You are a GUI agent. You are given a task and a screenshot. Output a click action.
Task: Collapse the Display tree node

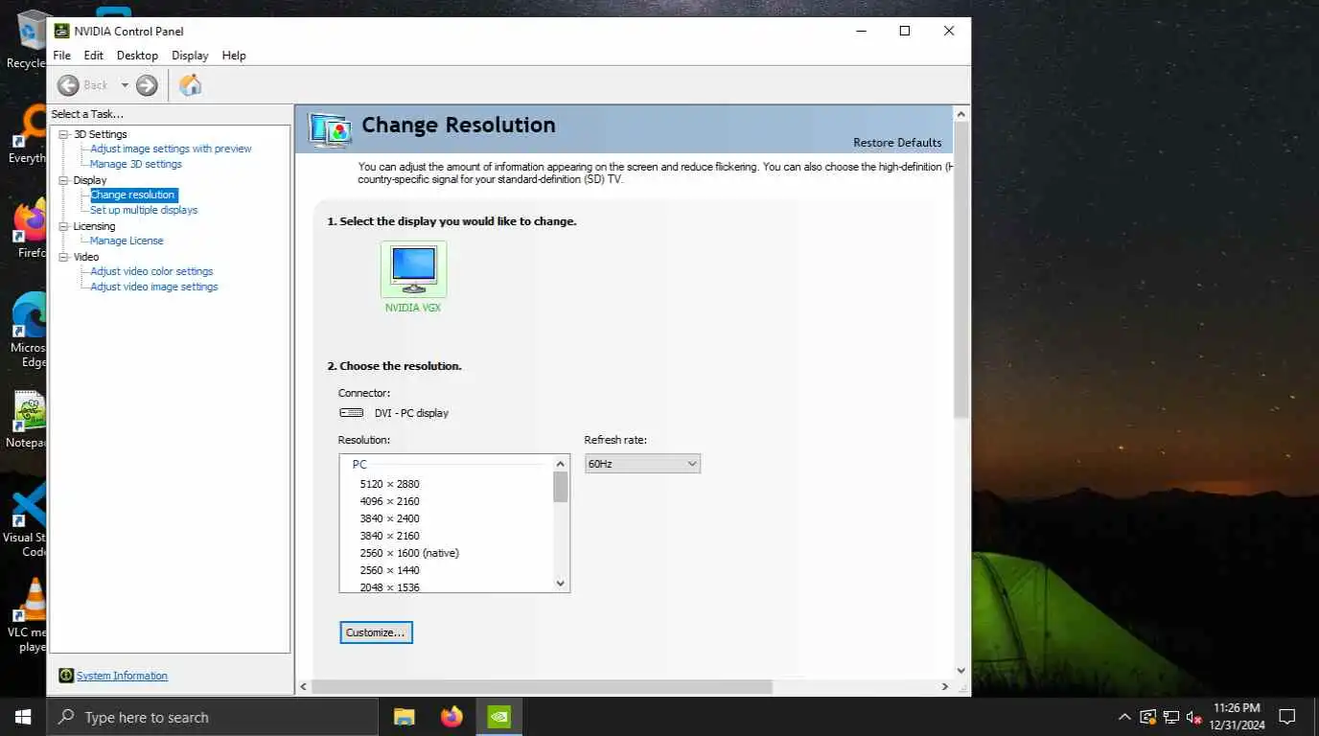[64, 180]
